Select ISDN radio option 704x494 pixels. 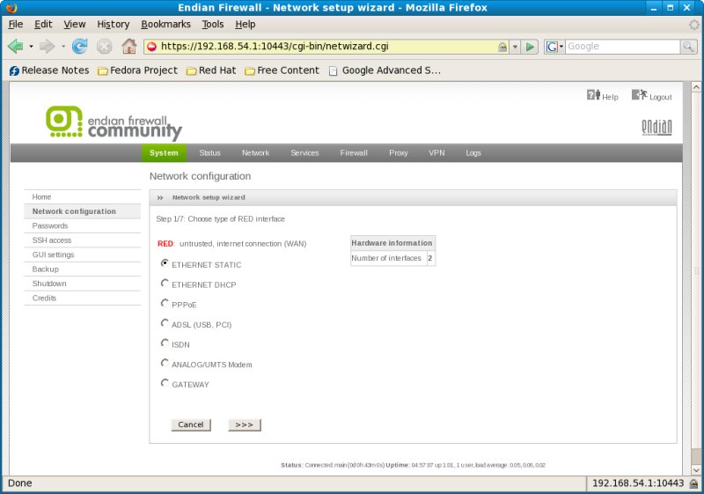pyautogui.click(x=165, y=343)
